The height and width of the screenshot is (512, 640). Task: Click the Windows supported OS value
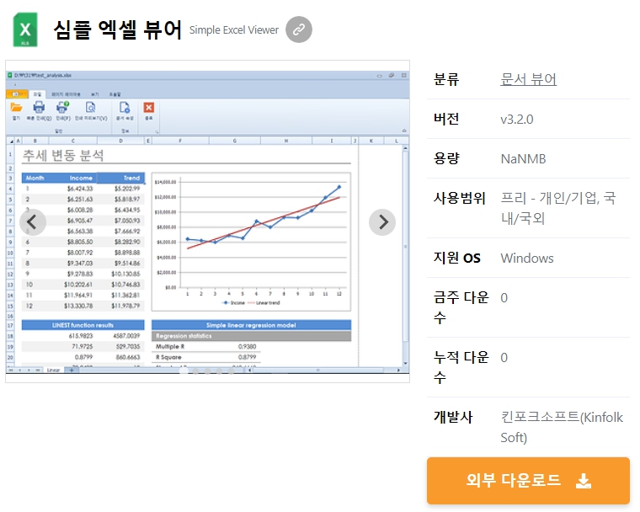pyautogui.click(x=527, y=258)
